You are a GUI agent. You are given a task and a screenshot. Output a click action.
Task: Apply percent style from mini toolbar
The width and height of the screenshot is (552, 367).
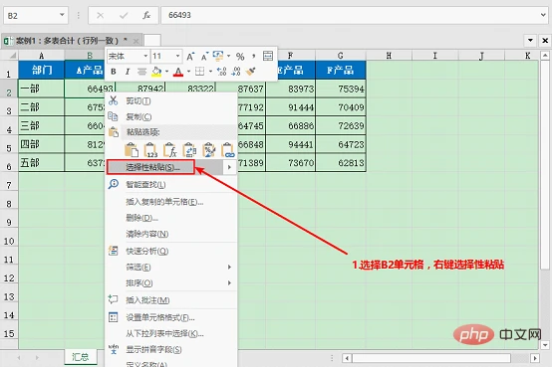[x=240, y=57]
